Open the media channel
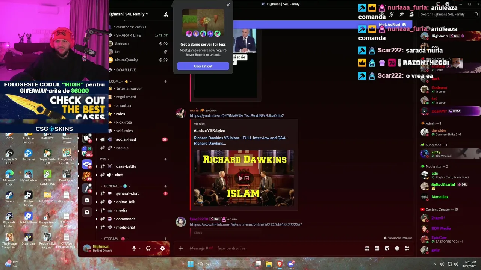This screenshot has width=481, height=270. (x=121, y=210)
